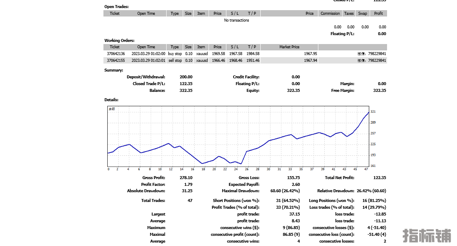Viewport: 457px width, 246px height.
Task: Click the "Details:" section heading
Action: tap(111, 100)
